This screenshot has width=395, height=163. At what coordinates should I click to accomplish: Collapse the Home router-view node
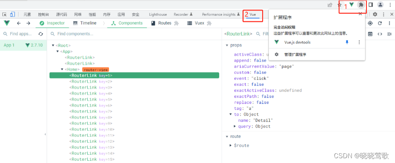tap(62, 69)
